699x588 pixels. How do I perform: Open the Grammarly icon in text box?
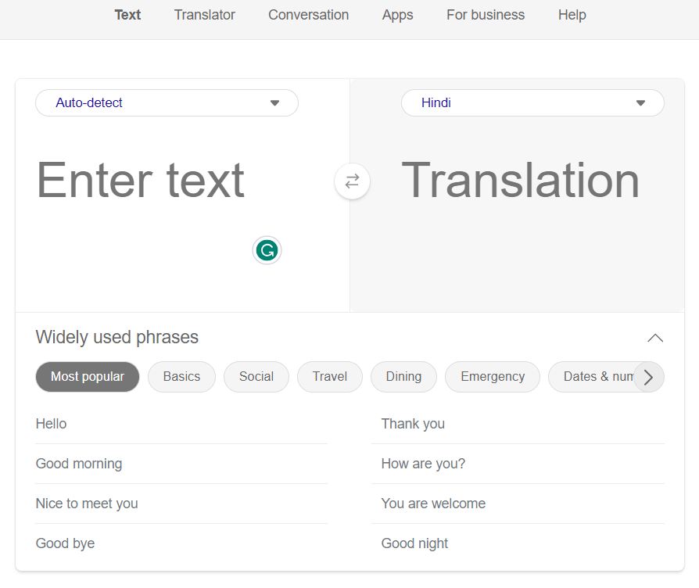267,250
